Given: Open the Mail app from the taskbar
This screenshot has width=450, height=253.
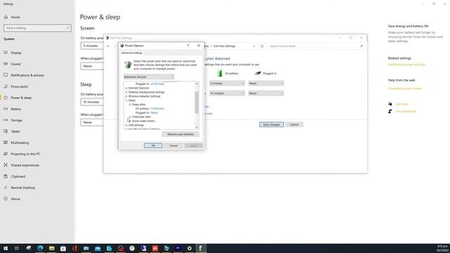Looking at the screenshot, I should [98, 248].
